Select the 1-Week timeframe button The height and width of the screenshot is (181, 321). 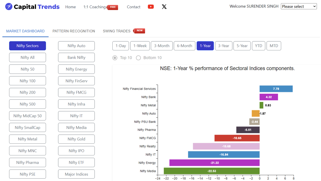[x=140, y=46]
